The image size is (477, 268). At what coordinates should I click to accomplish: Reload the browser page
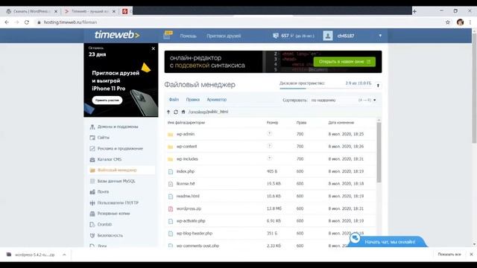coord(27,22)
